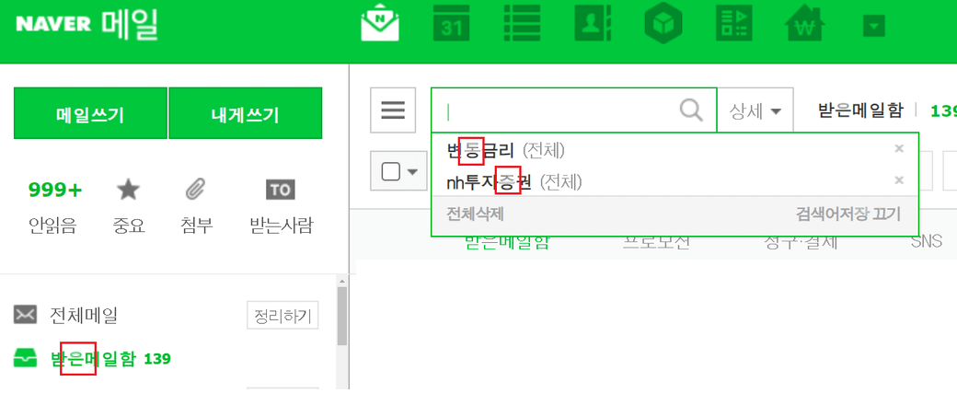Open the memo list icon in header
The width and height of the screenshot is (957, 405).
(522, 25)
